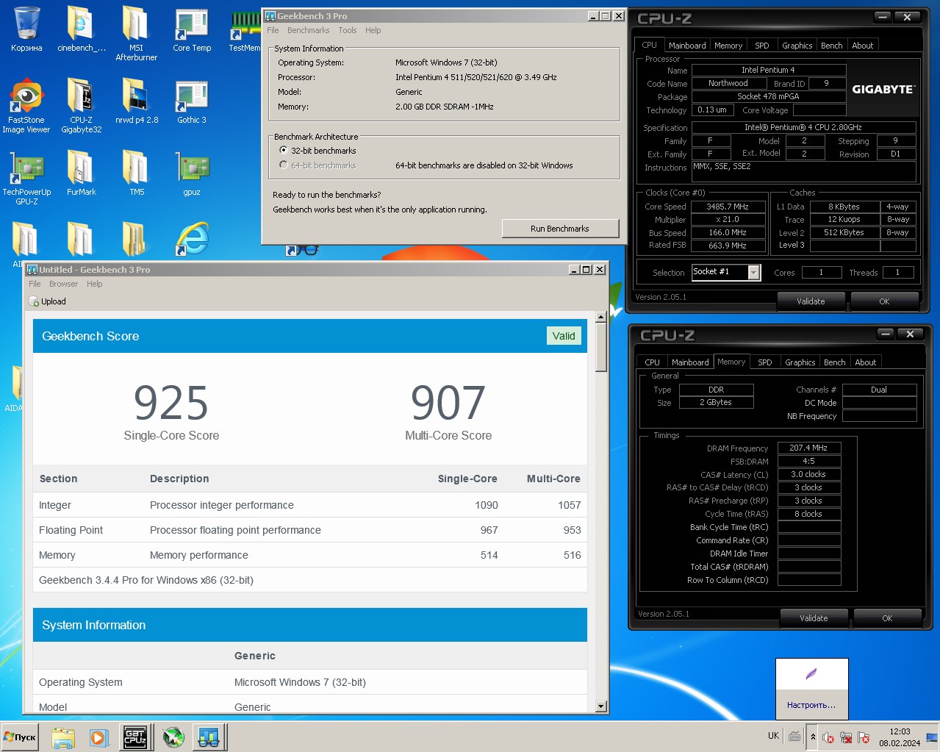940x752 pixels.
Task: Launch Core Temp desktop shortcut
Action: (x=192, y=29)
